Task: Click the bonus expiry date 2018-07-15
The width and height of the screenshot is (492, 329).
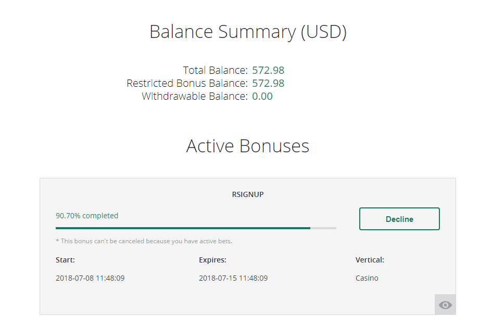Action: coord(233,278)
